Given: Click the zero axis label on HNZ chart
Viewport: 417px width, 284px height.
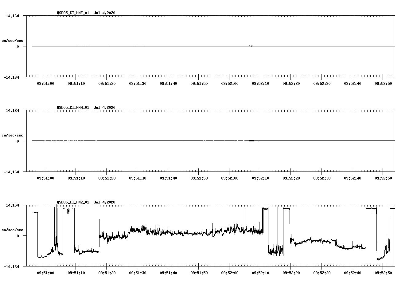Looking at the screenshot, I should click(x=18, y=236).
